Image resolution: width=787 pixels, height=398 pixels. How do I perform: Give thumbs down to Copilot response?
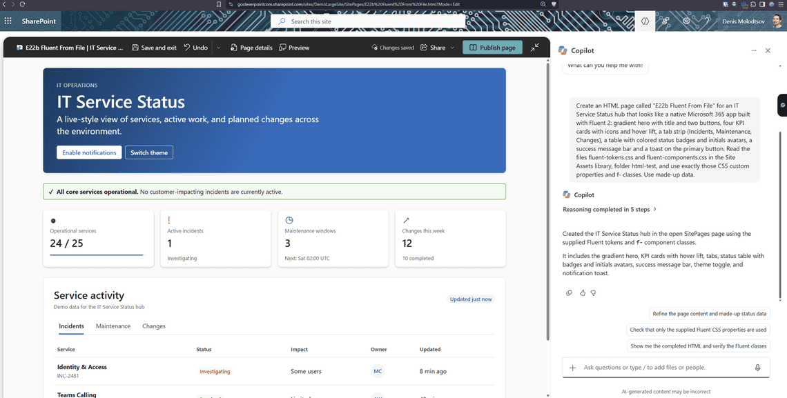click(x=593, y=292)
